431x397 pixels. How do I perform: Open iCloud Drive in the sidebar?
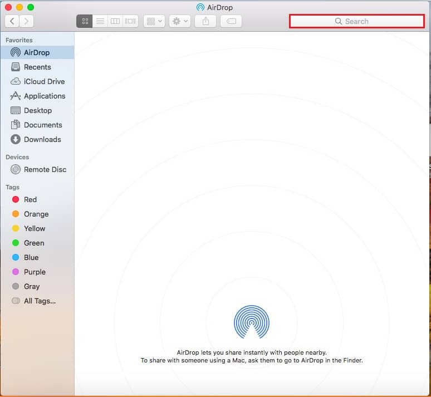[37, 82]
